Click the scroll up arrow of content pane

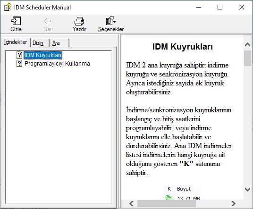247,44
